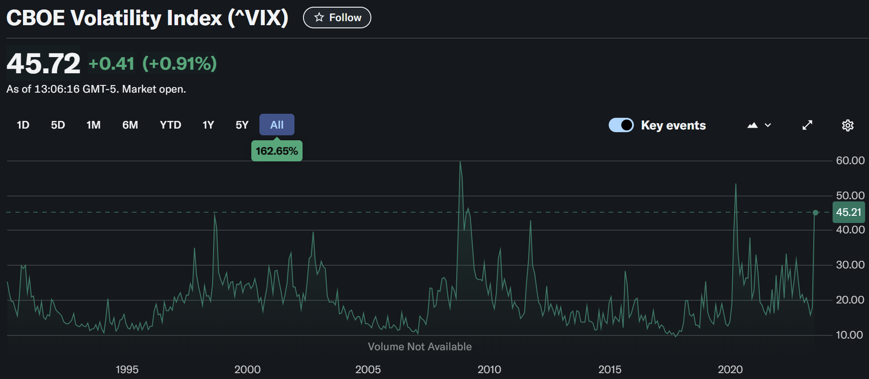The width and height of the screenshot is (869, 379).
Task: Click the 2015 x-axis label
Action: 610,370
